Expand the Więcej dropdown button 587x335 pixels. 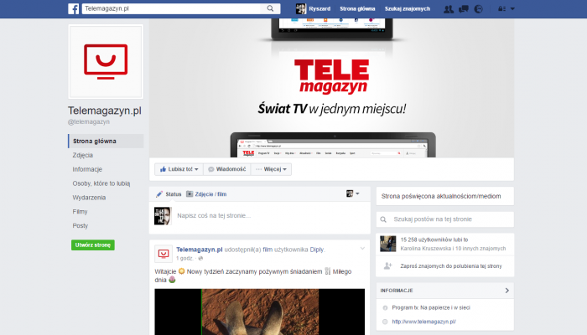tap(273, 168)
